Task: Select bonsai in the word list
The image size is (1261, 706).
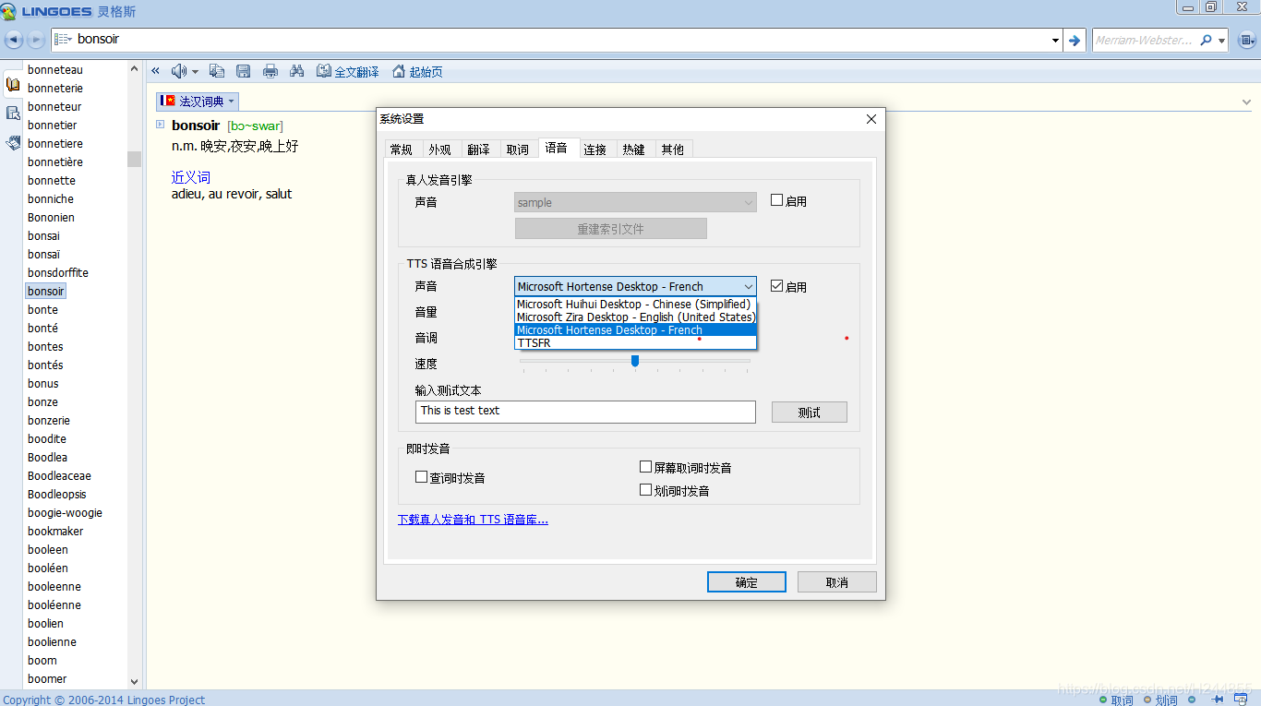Action: pyautogui.click(x=42, y=235)
